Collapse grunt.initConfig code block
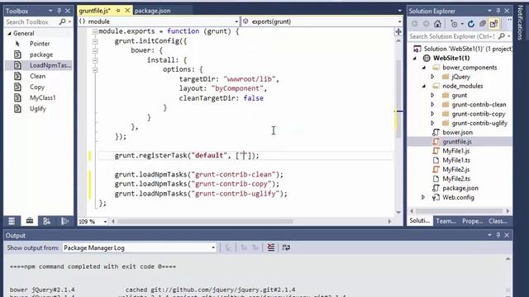This screenshot has width=529, height=297. click(95, 41)
